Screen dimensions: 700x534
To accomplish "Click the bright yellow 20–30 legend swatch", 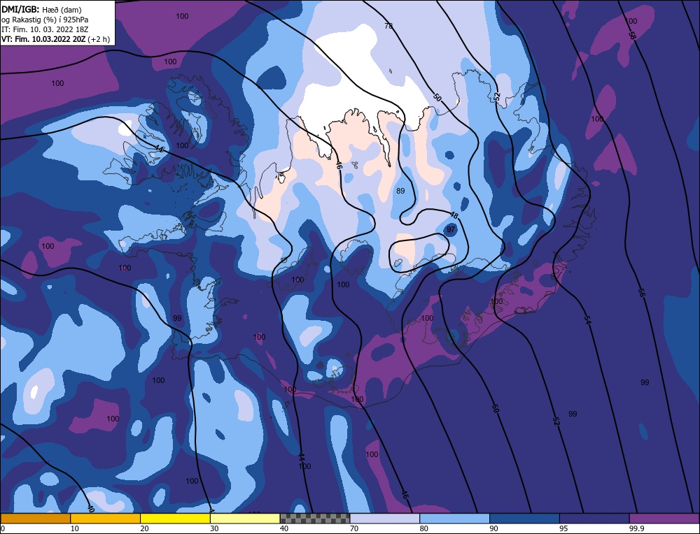I will (x=175, y=519).
